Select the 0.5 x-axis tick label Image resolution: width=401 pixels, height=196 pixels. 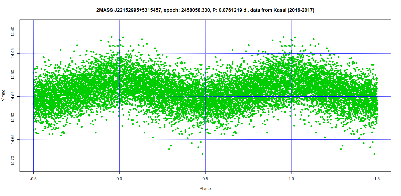click(205, 179)
